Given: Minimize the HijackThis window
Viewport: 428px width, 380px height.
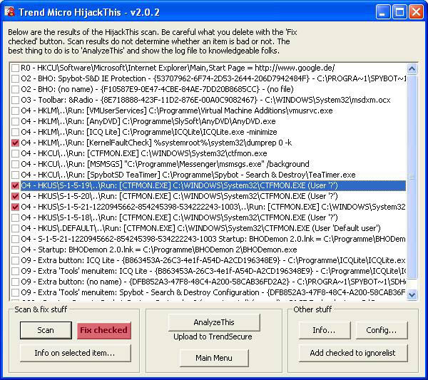Looking at the screenshot, I should [x=382, y=12].
